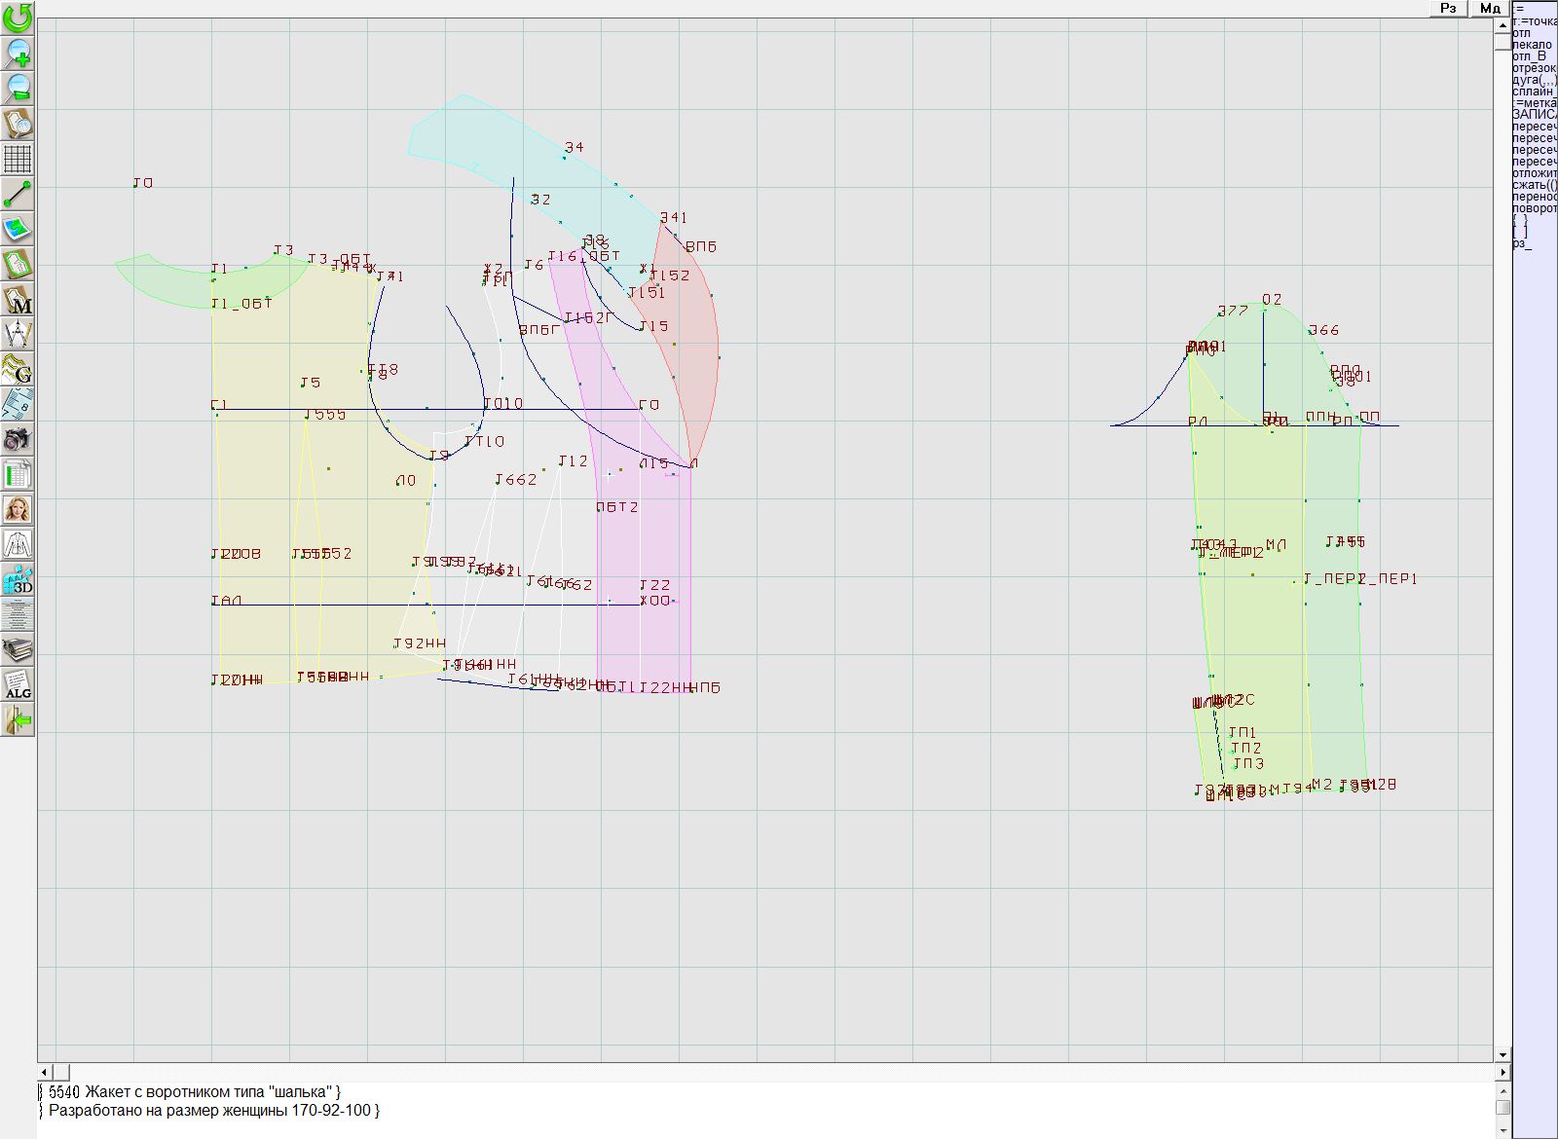Open the compass divider tool

point(18,334)
